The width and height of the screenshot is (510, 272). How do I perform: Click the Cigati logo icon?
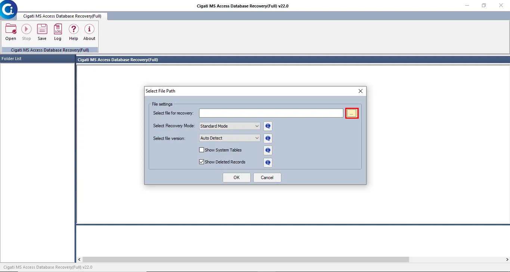coord(8,9)
